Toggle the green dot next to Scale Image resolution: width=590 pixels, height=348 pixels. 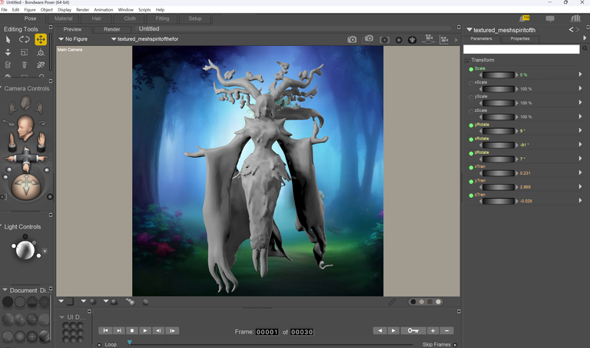tap(471, 69)
